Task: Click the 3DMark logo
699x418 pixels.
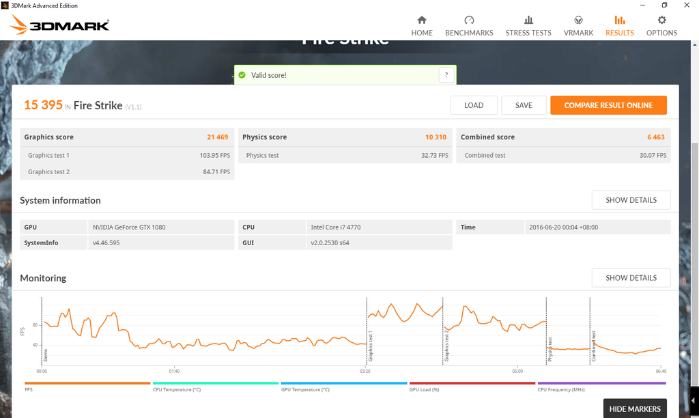Action: coord(59,25)
